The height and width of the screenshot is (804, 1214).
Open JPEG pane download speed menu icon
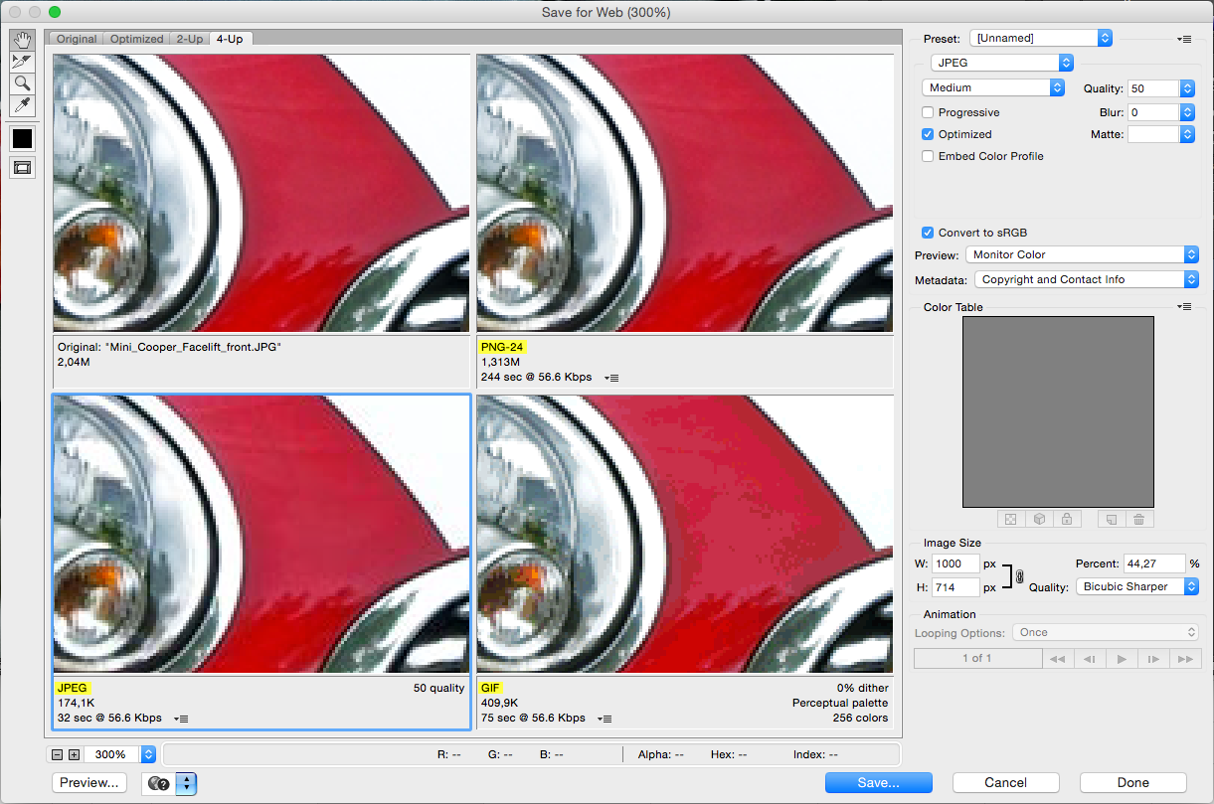coord(182,719)
